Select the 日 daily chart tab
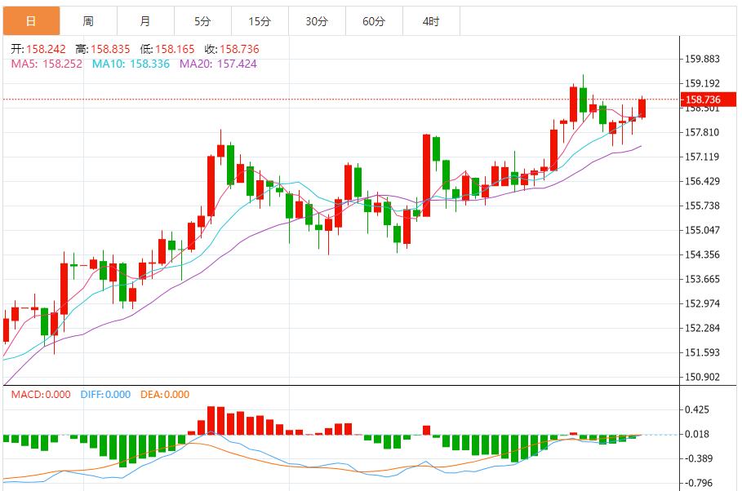This screenshot has width=742, height=491. pos(31,21)
